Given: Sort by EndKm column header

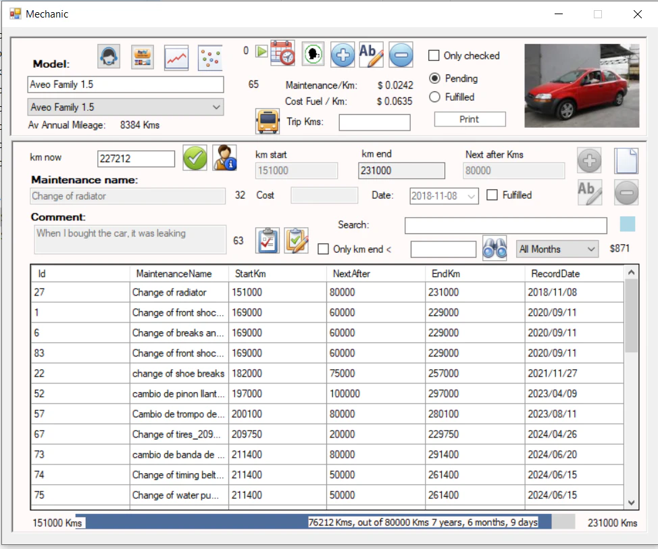Looking at the screenshot, I should [x=475, y=274].
